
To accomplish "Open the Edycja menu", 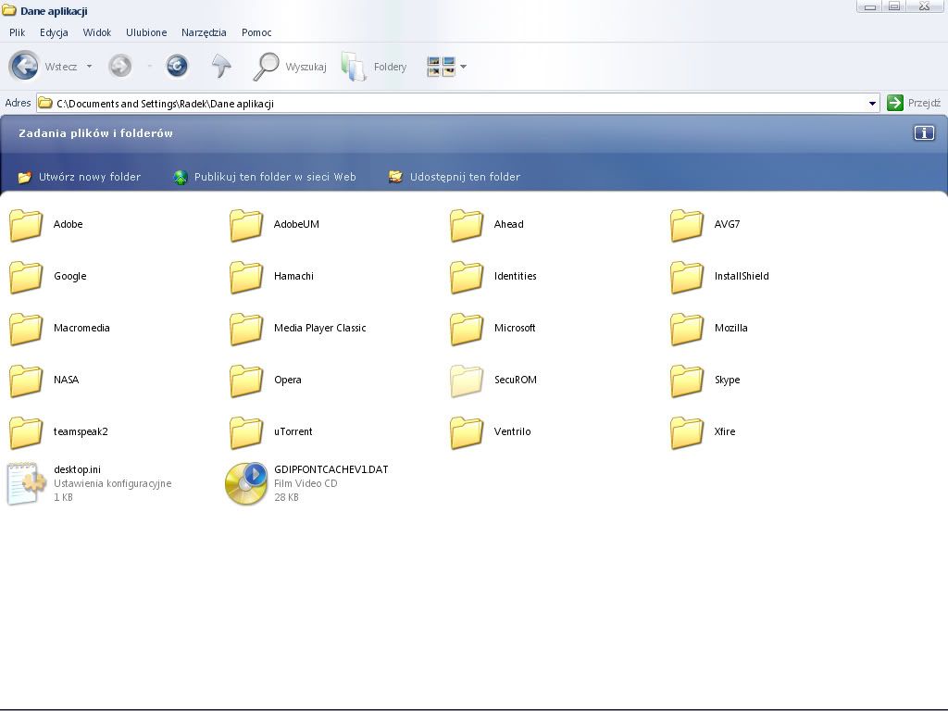I will pos(54,32).
